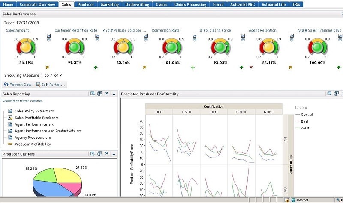This screenshot has width=343, height=203.
Task: Click the Internet zone globe icon in status bar
Action: pyautogui.click(x=293, y=200)
